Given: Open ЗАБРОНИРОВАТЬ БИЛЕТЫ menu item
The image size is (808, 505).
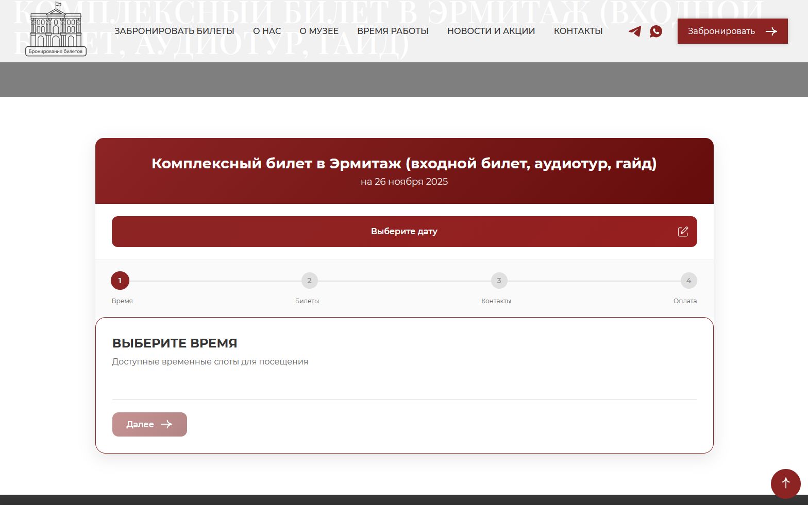Looking at the screenshot, I should point(174,31).
